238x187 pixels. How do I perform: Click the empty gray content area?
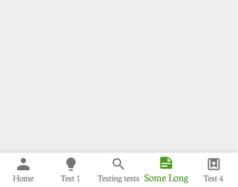coord(119,76)
